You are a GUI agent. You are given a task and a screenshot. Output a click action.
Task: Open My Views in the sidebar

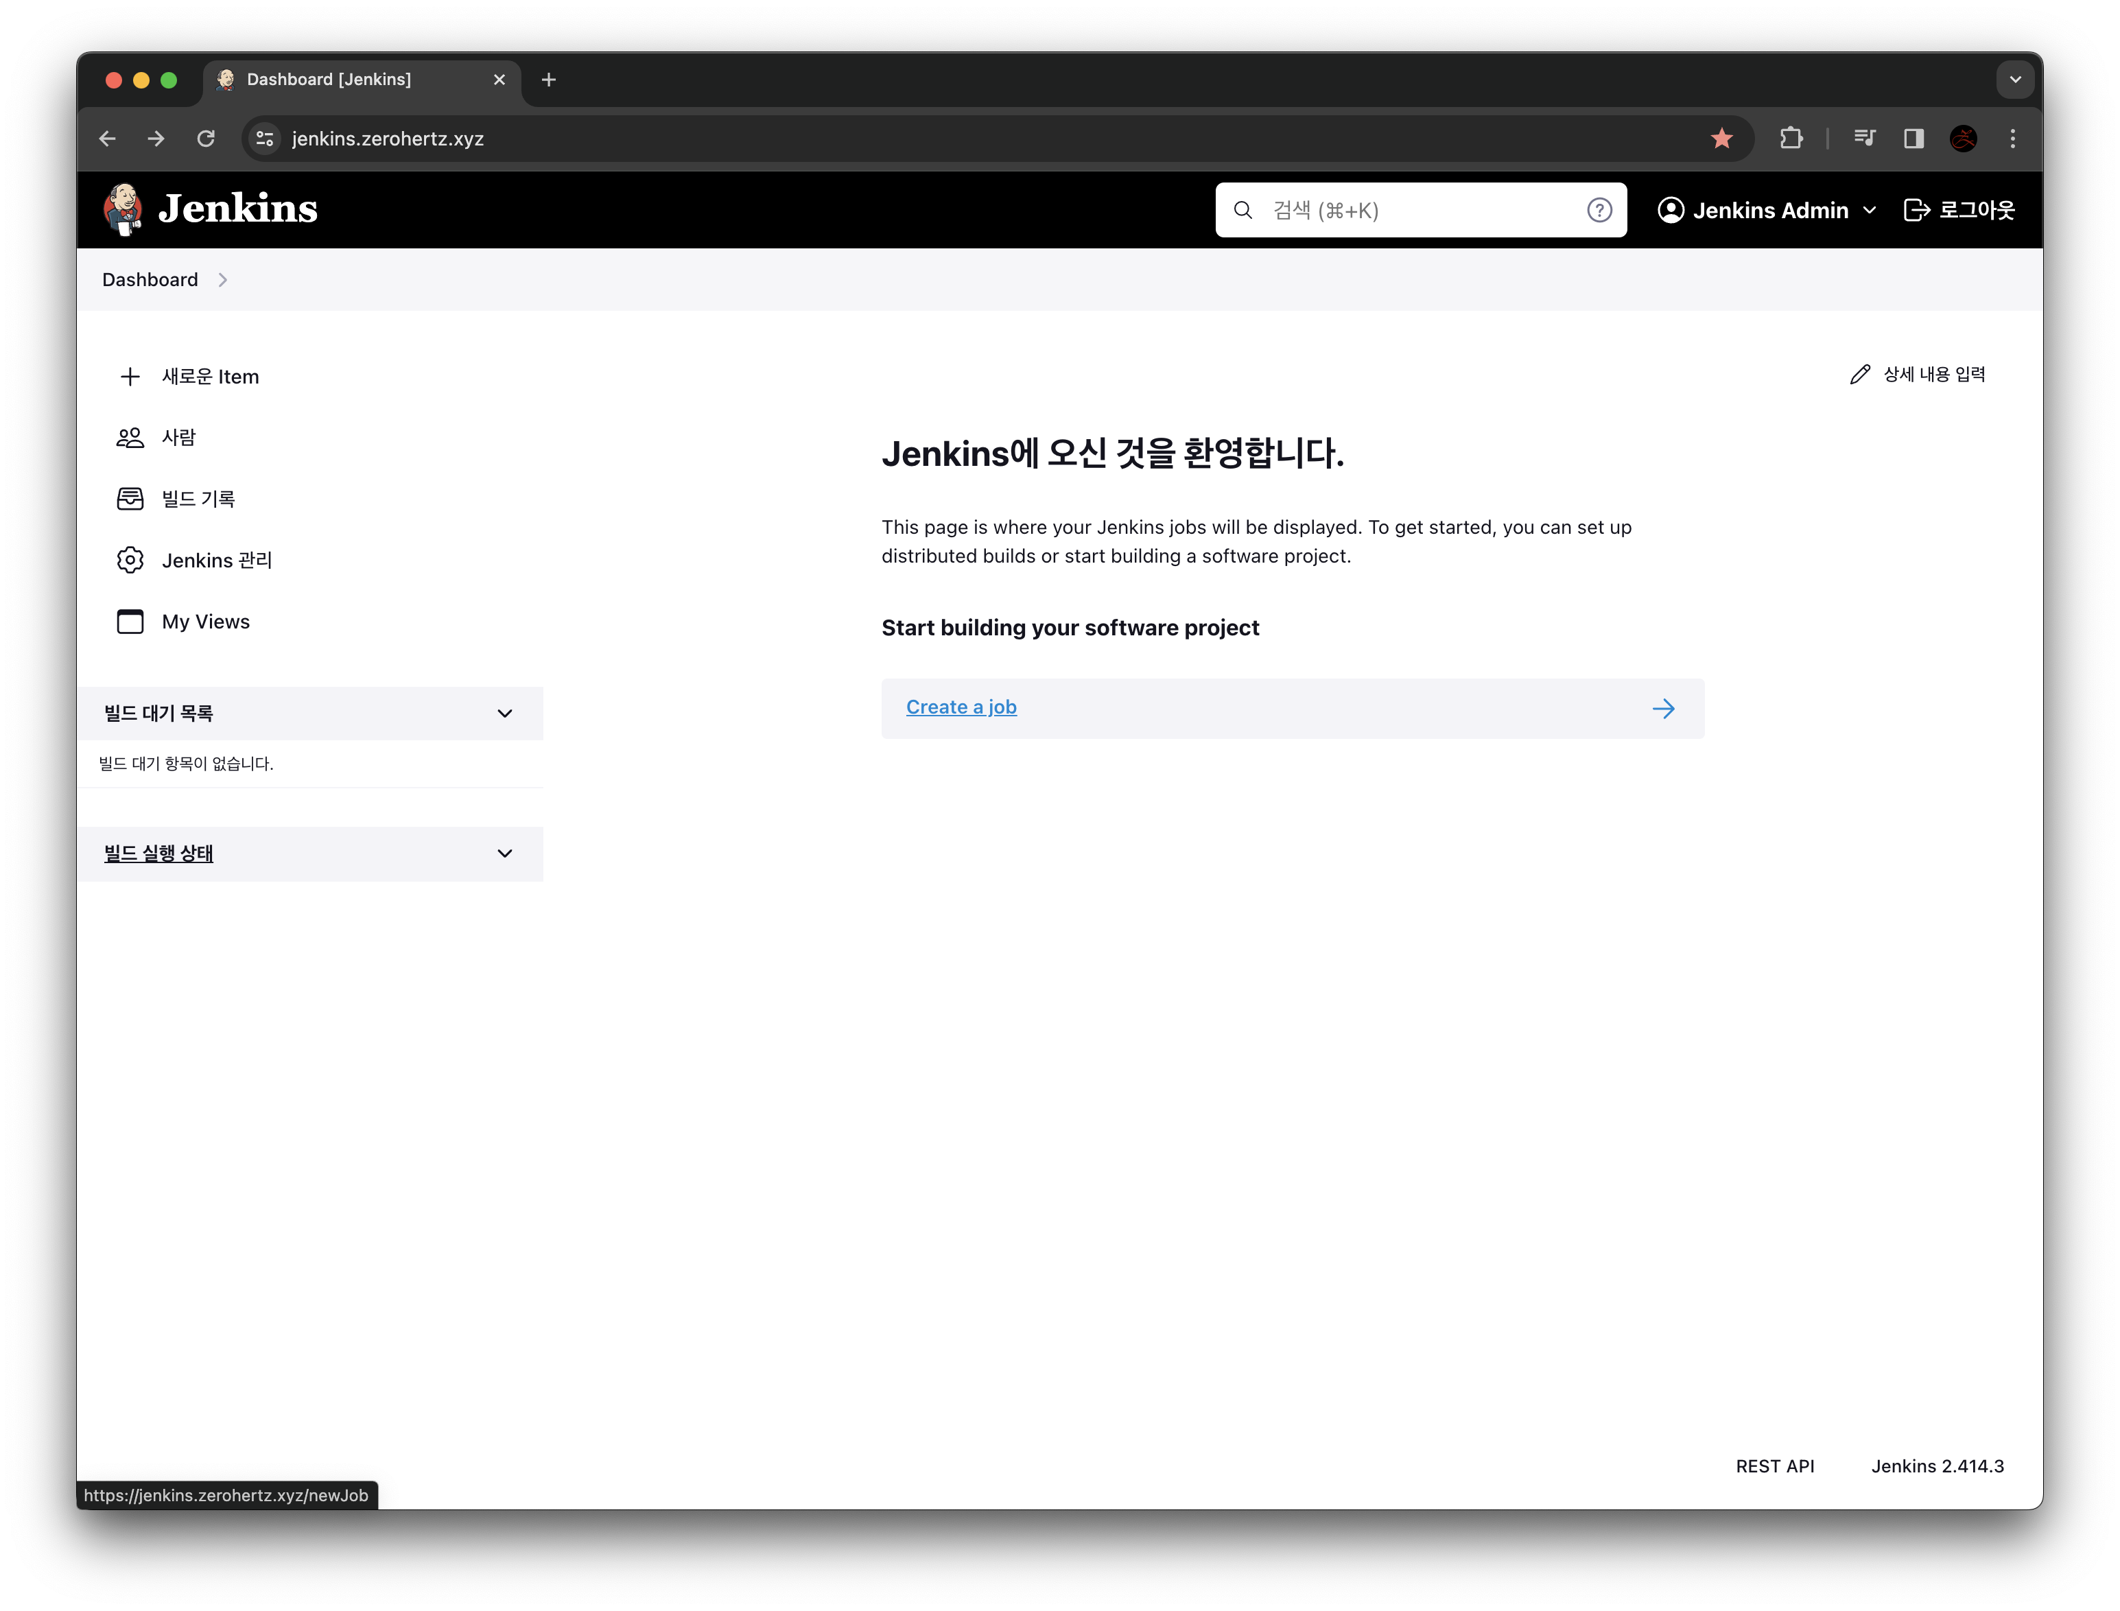205,622
